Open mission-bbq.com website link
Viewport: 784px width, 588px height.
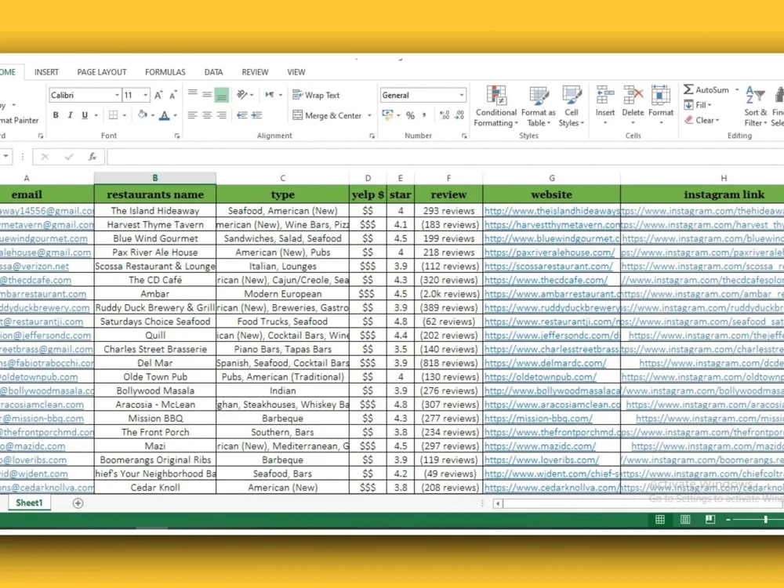point(538,419)
